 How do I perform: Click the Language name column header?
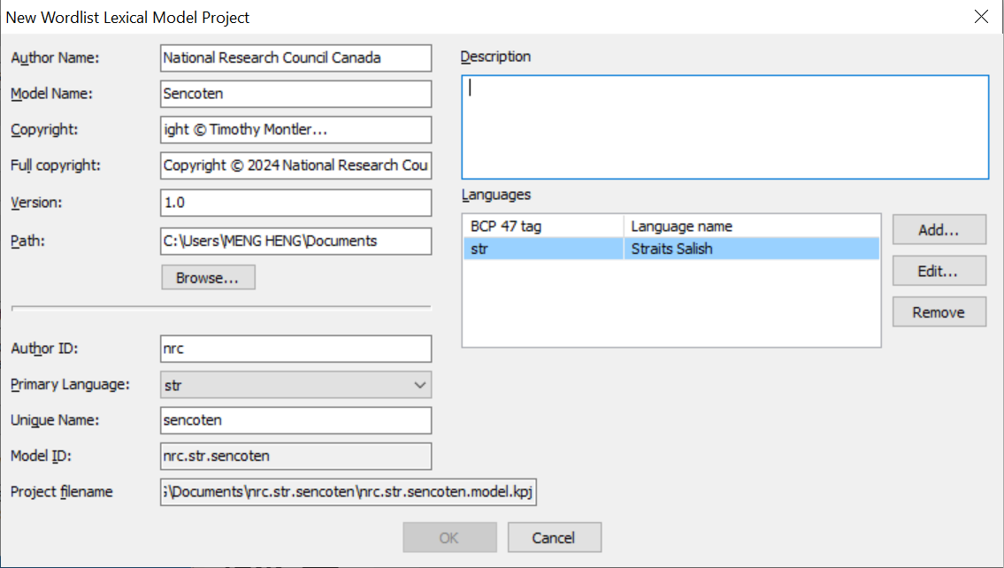(x=752, y=226)
